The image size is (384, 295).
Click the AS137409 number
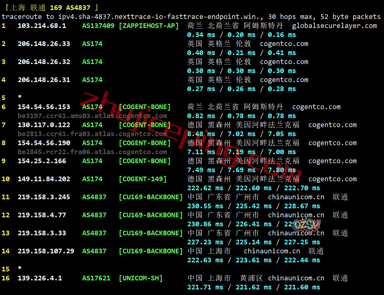[x=98, y=26]
